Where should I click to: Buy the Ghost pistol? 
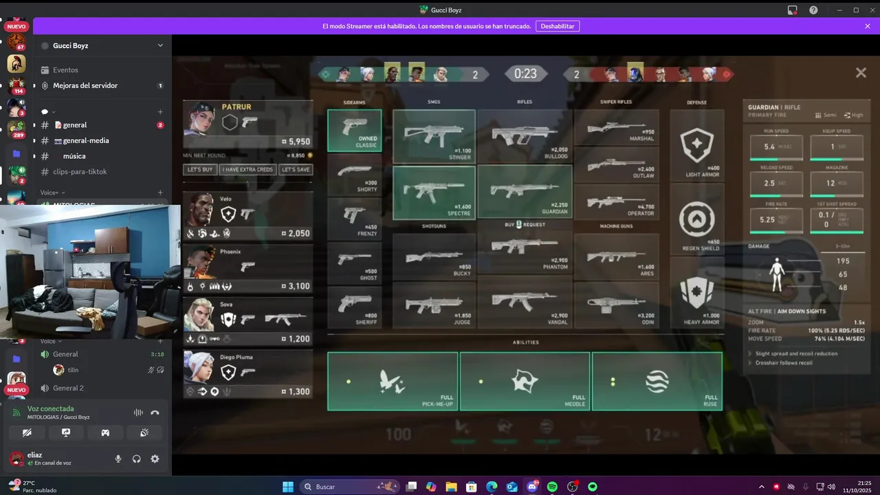[x=355, y=263]
